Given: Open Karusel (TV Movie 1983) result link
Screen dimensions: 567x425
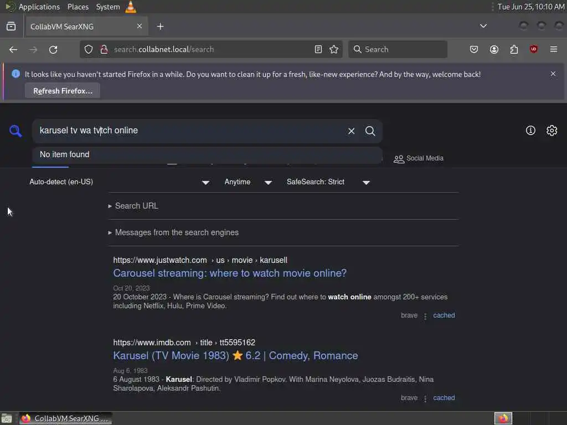Looking at the screenshot, I should click(x=235, y=356).
